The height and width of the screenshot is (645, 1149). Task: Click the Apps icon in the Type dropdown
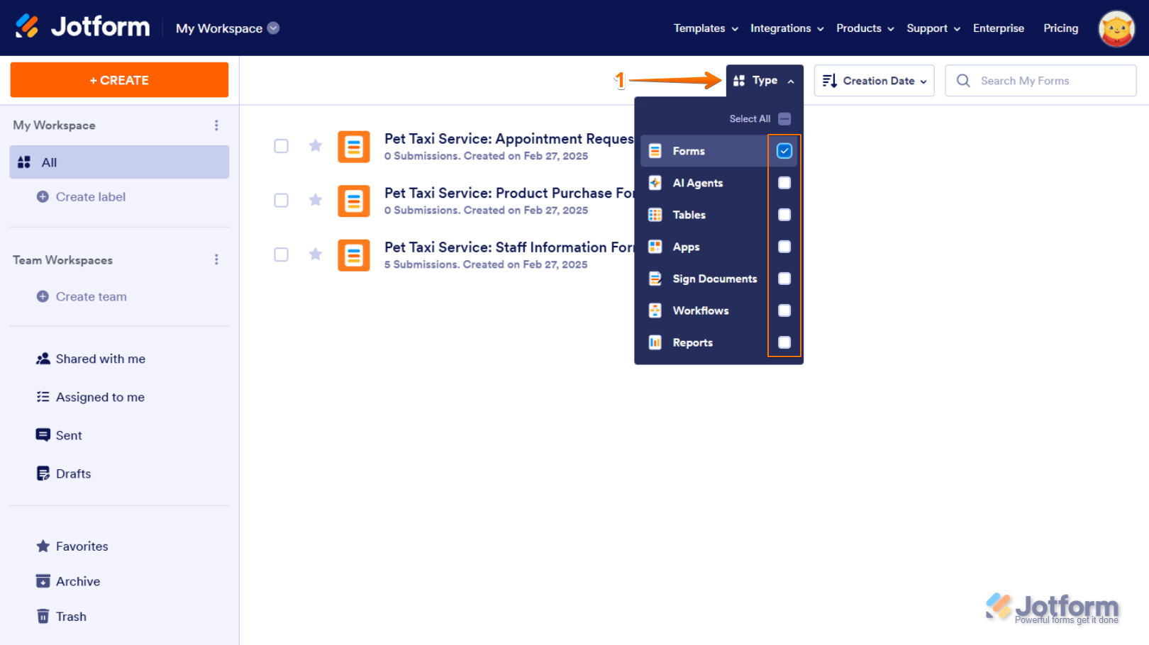[x=655, y=246]
